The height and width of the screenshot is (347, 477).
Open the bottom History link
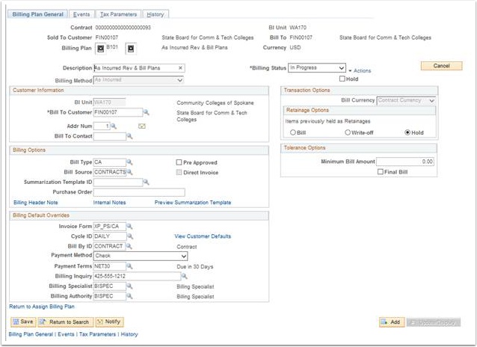[129, 334]
